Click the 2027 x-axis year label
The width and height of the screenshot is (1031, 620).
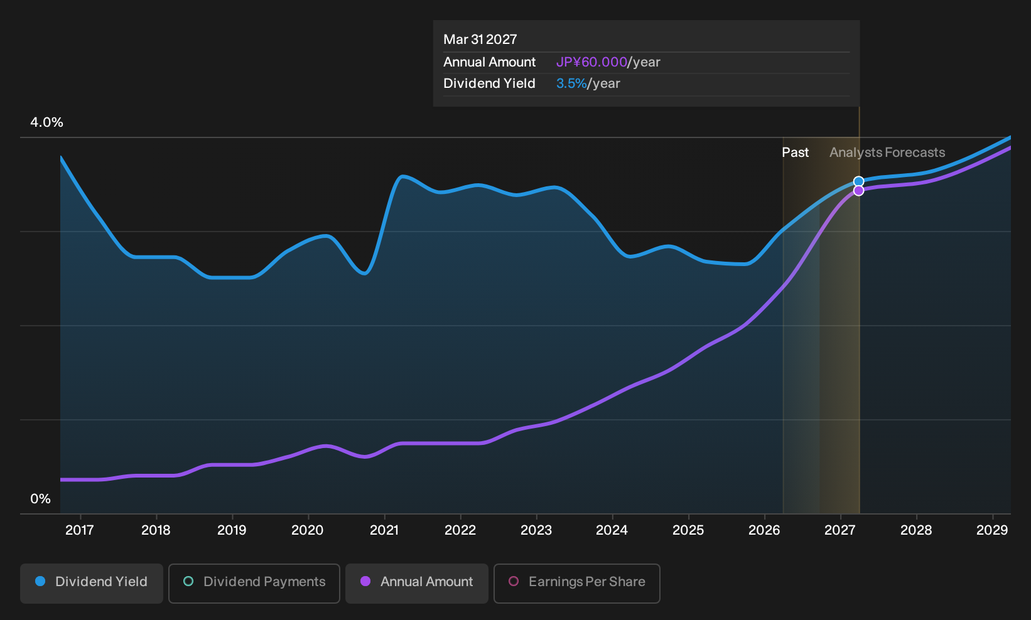tap(840, 530)
